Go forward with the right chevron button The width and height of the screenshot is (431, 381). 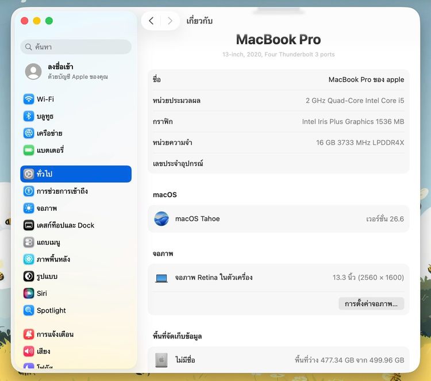(x=170, y=21)
